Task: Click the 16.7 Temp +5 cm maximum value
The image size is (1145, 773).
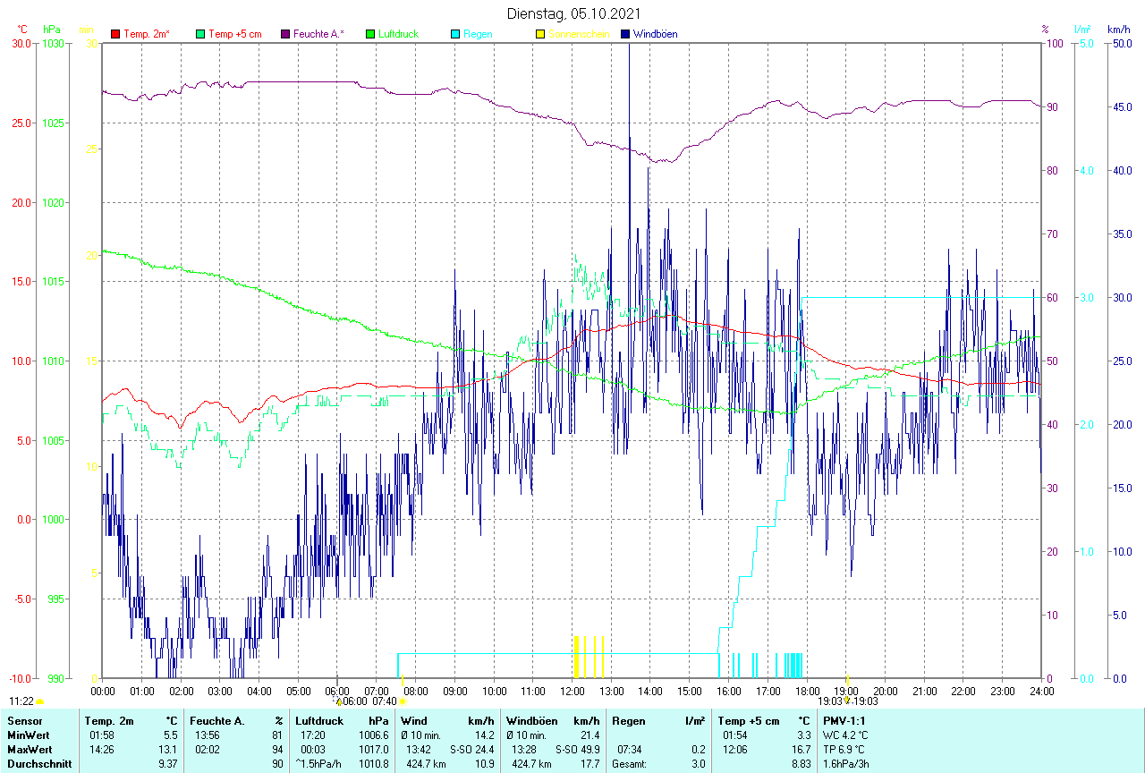Action: (x=801, y=750)
